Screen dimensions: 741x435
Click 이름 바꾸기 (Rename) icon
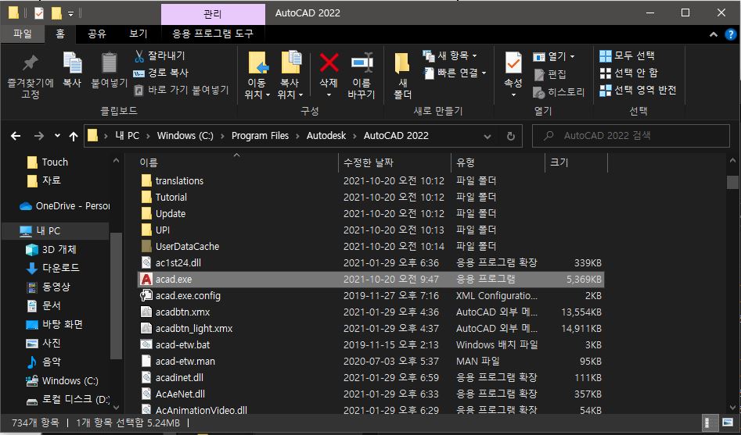coord(362,62)
